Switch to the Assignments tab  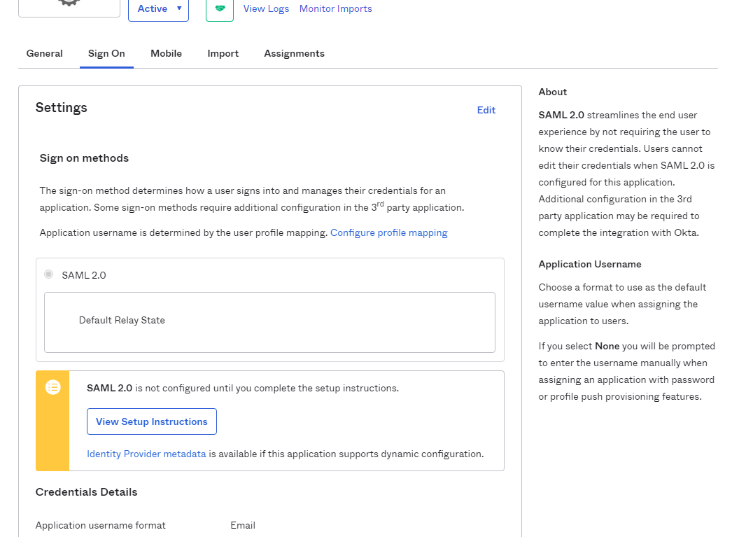coord(294,53)
